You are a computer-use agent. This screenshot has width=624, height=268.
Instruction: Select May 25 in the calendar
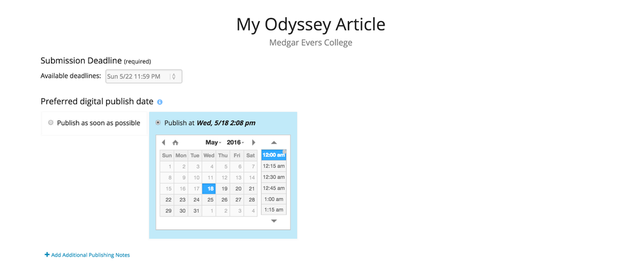pyautogui.click(x=210, y=199)
